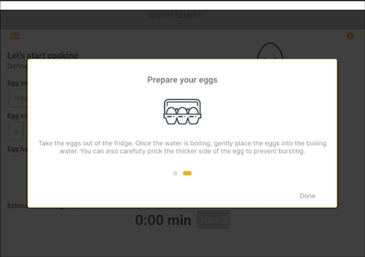Click the 0:00 min timer display
The height and width of the screenshot is (257, 365).
pos(163,220)
